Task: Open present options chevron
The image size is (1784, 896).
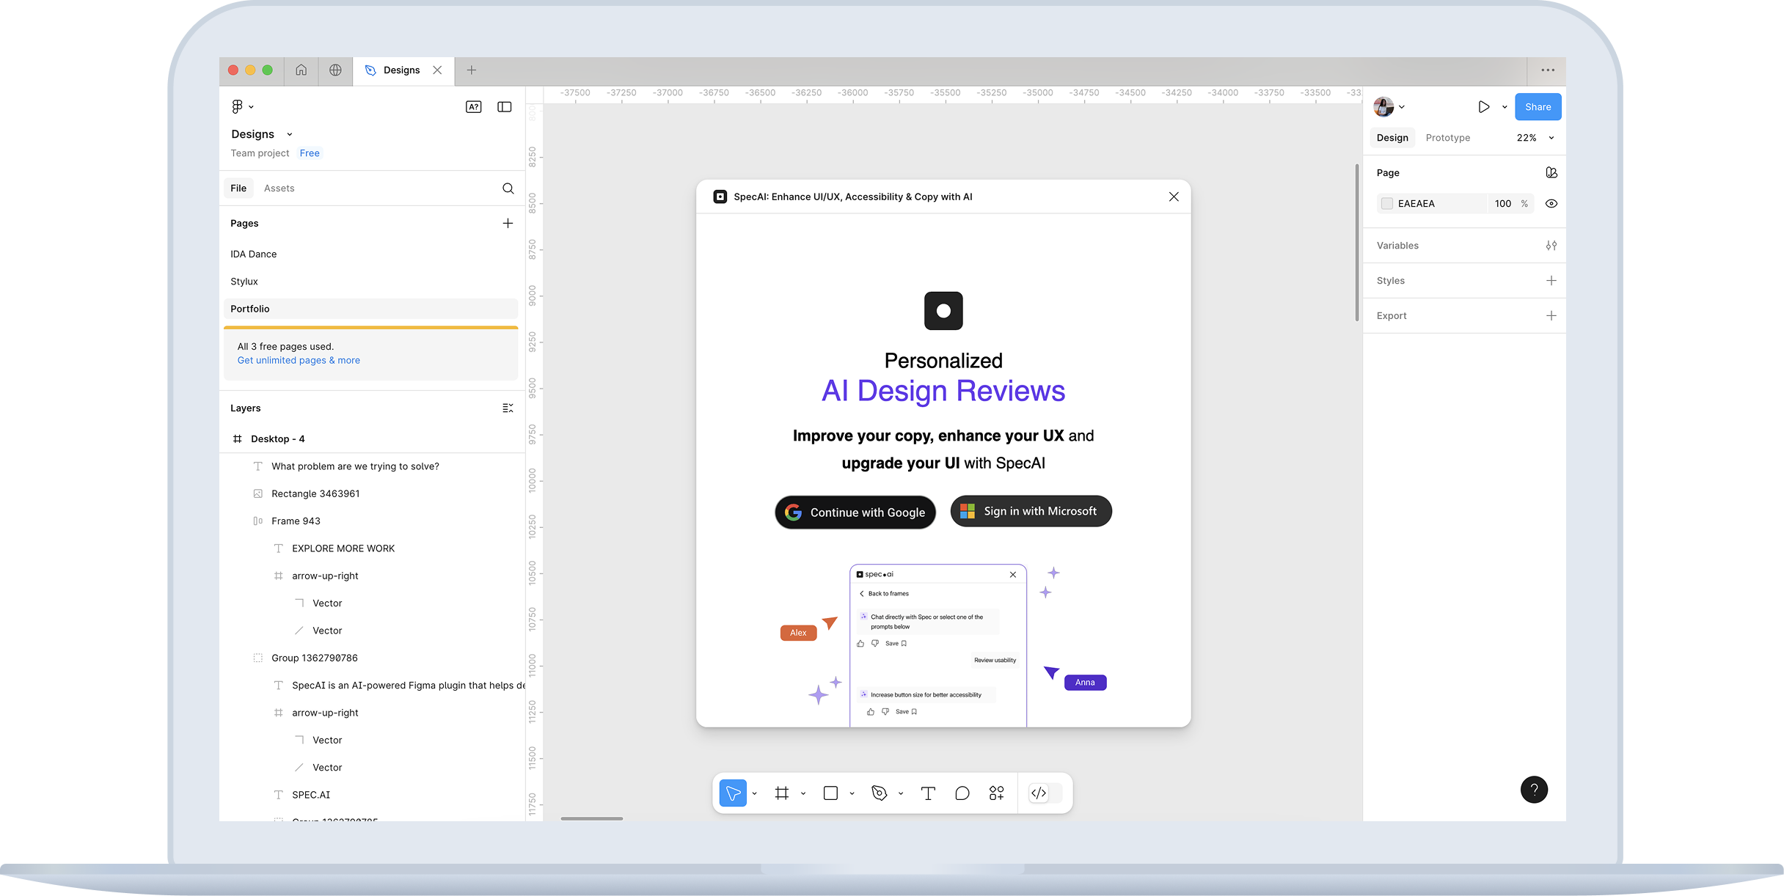Action: (1505, 107)
